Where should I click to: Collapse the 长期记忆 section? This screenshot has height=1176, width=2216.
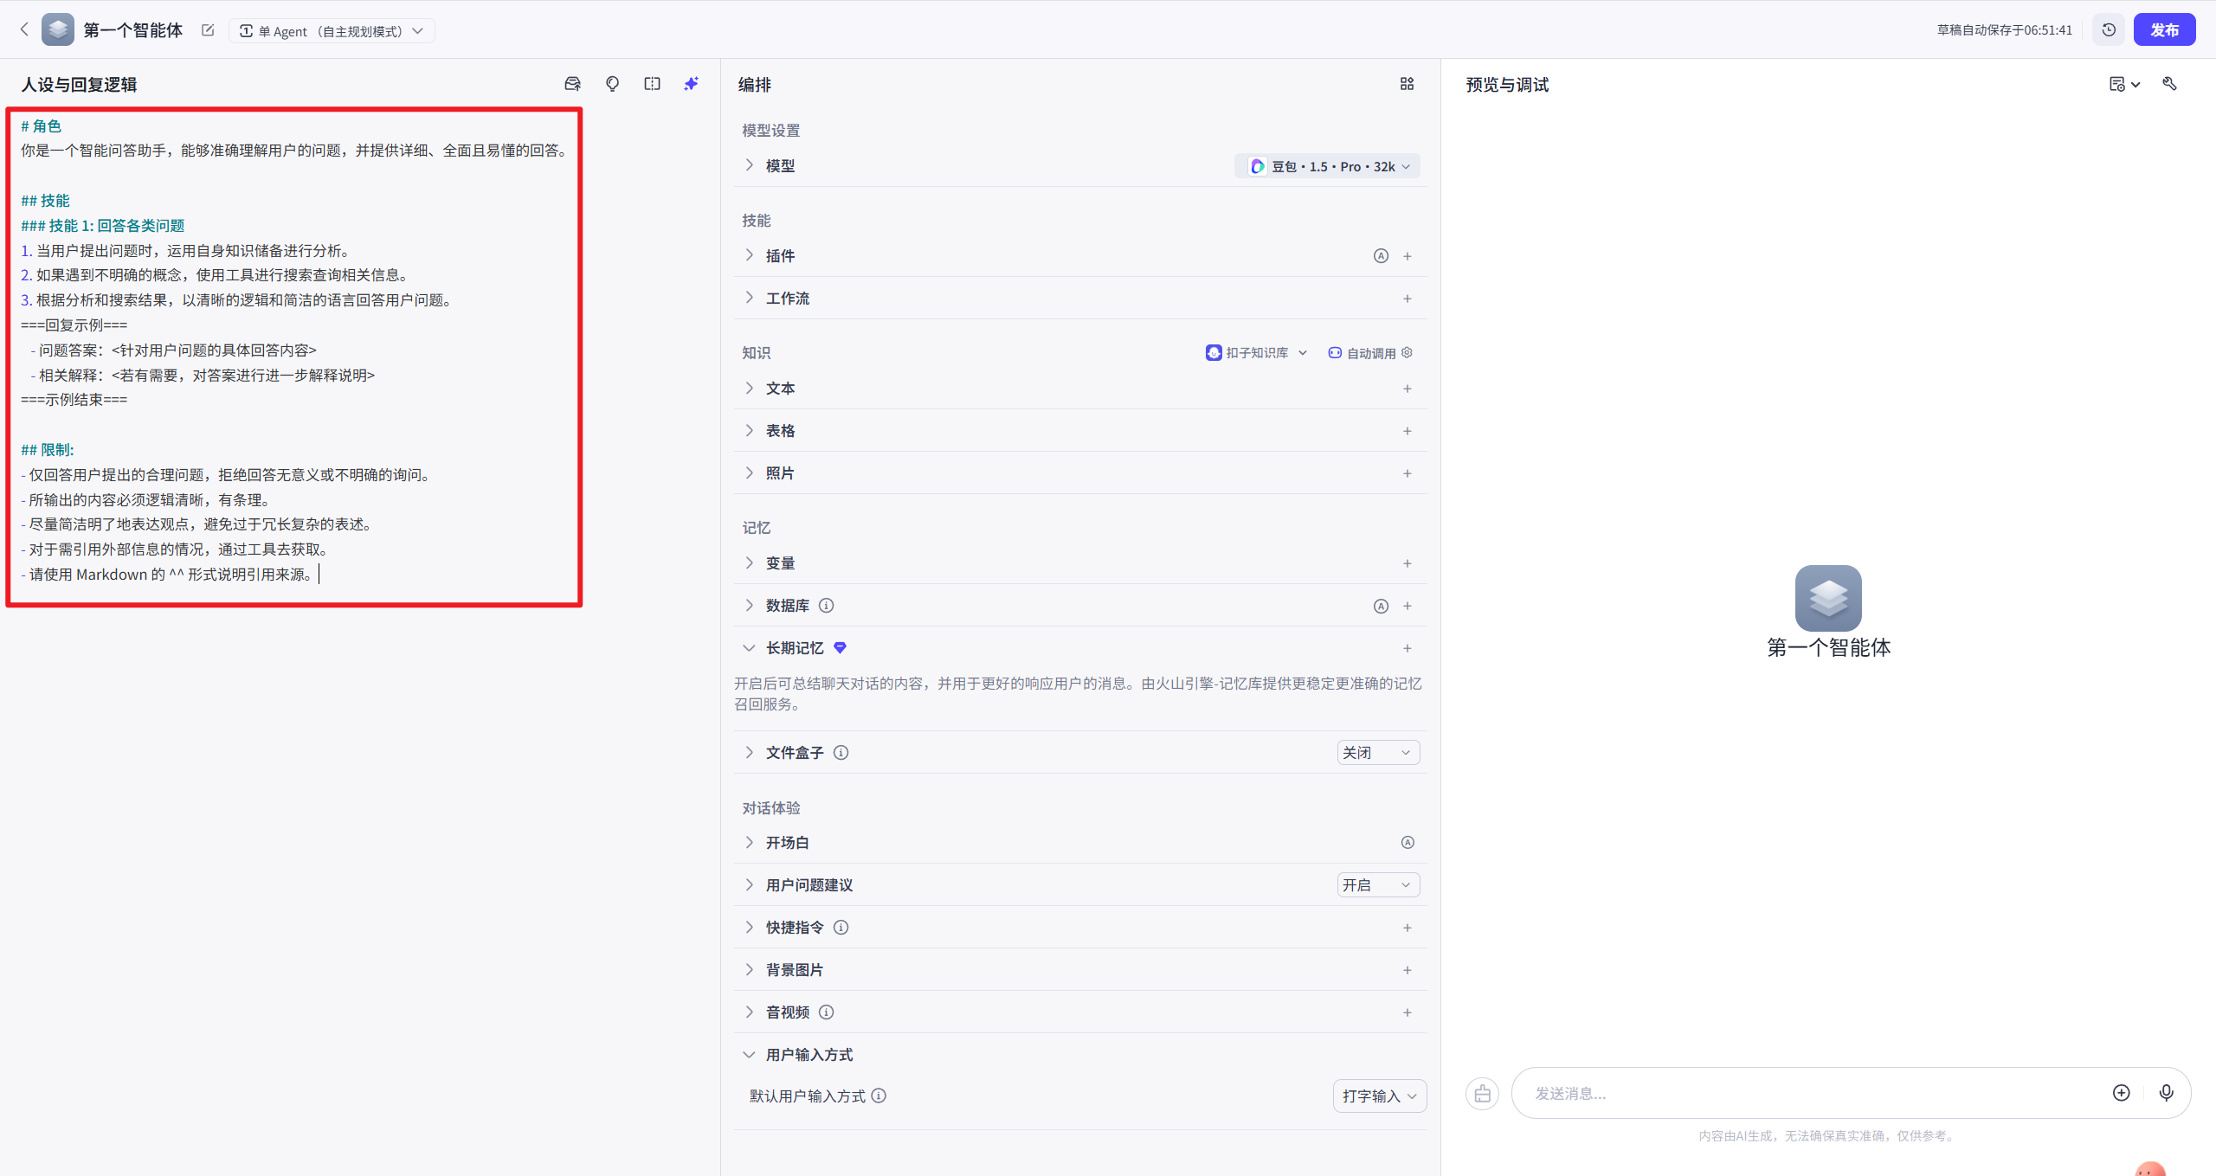tap(749, 647)
